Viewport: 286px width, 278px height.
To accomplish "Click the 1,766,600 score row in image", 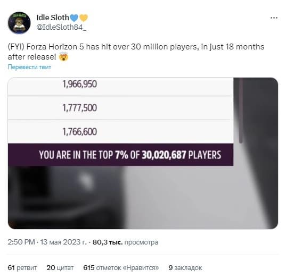I will click(120, 132).
